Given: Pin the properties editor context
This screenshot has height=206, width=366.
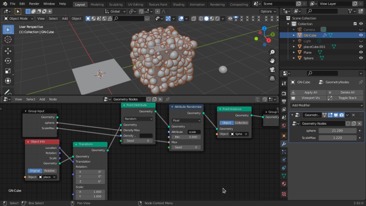Looking at the screenshot, I should tap(361, 82).
